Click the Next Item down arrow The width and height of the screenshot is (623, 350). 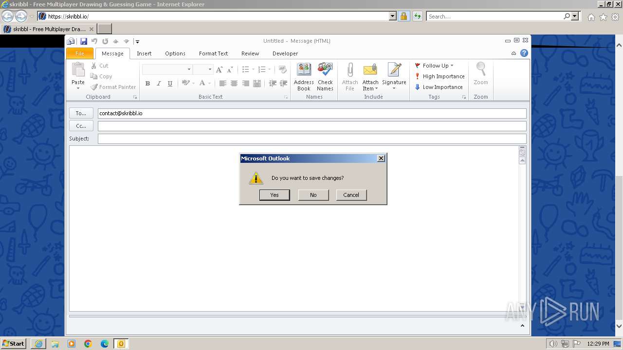tap(127, 41)
